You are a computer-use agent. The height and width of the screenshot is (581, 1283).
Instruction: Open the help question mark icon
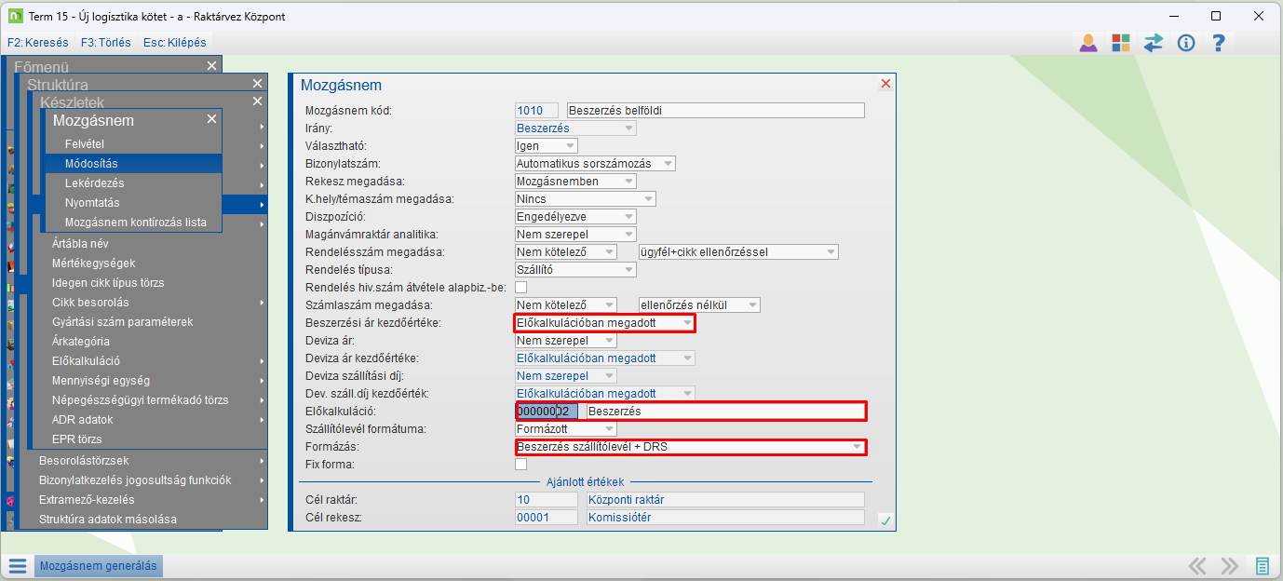click(x=1218, y=43)
